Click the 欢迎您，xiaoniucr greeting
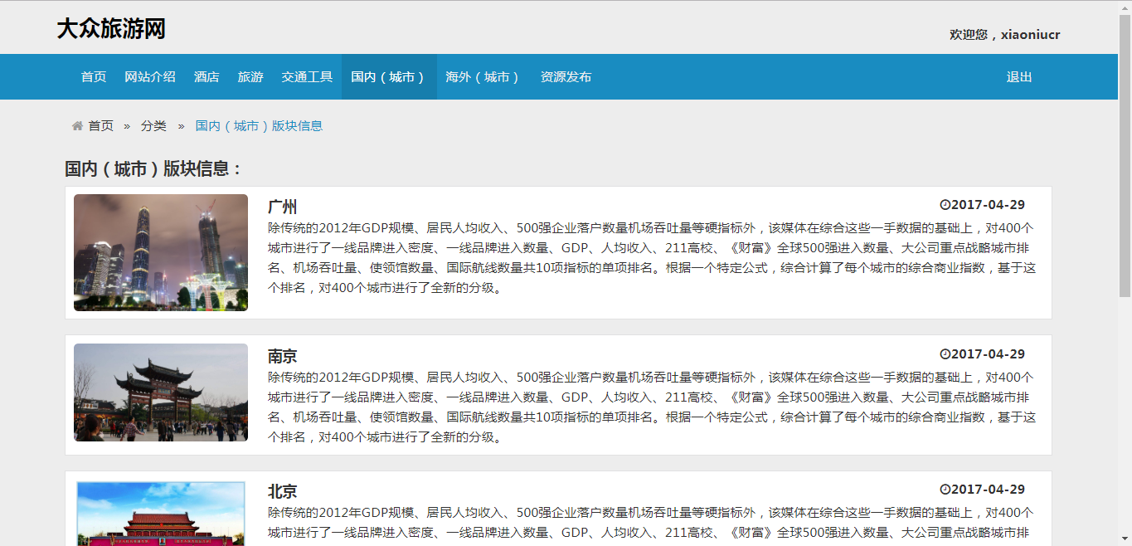This screenshot has width=1132, height=546. click(1005, 35)
